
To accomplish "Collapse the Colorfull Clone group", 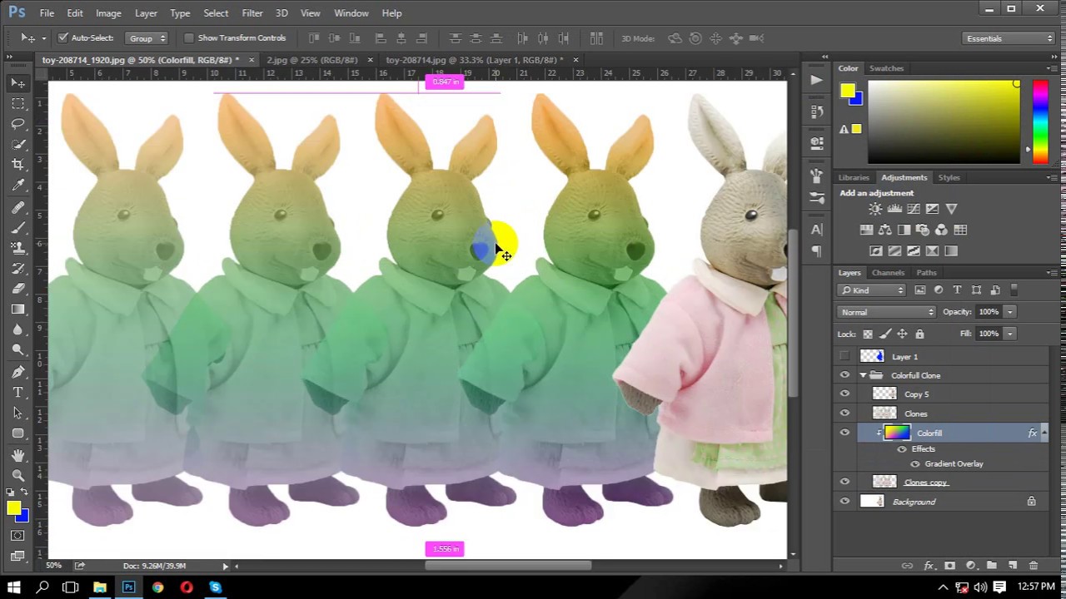I will click(x=863, y=376).
